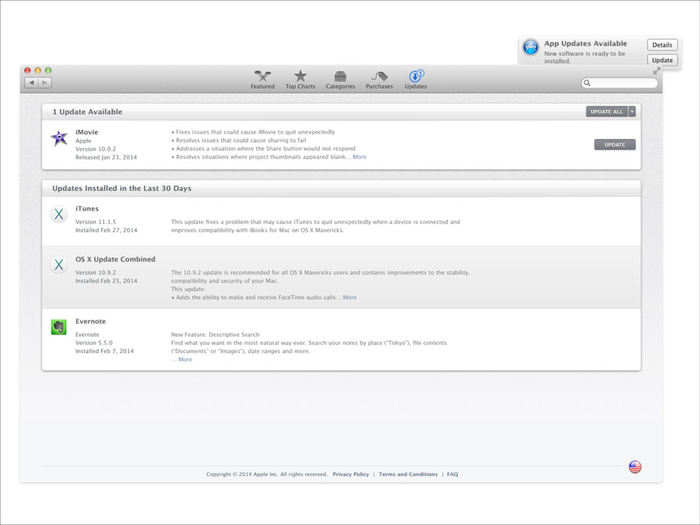700x525 pixels.
Task: Switch to the Updates tab
Action: tap(416, 80)
